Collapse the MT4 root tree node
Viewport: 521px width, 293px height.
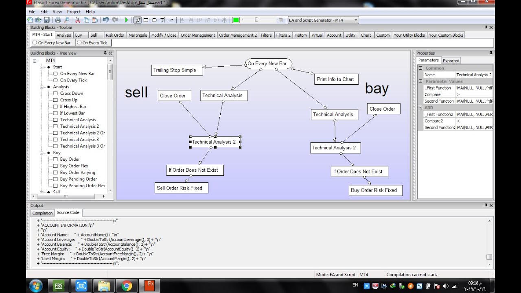(x=35, y=61)
